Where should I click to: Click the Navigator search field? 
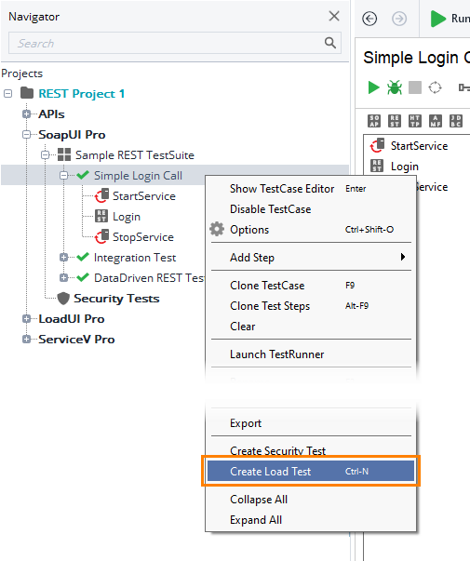coord(175,43)
